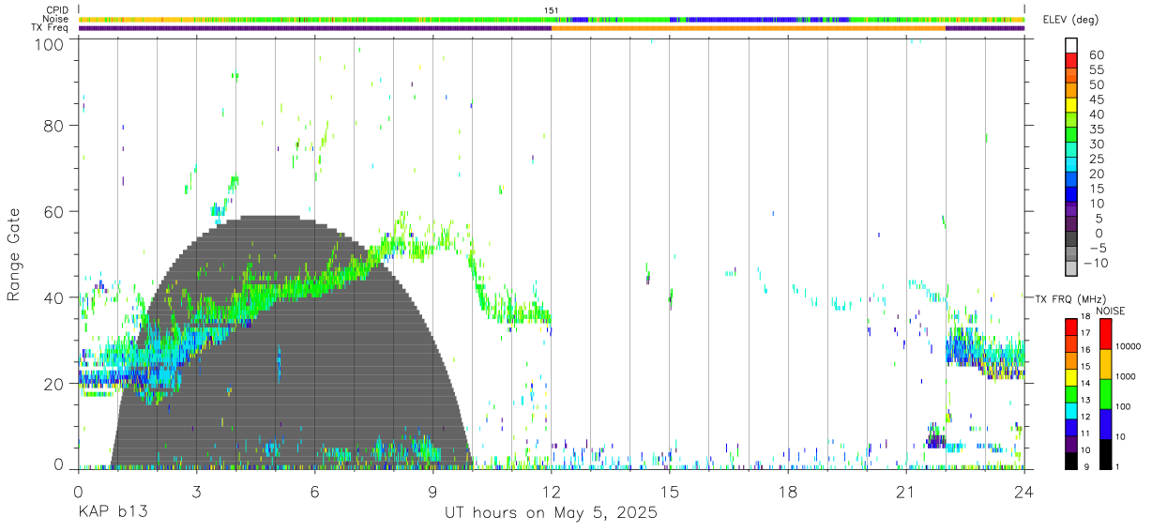The image size is (1152, 532).
Task: Click the 12 tick on UT hours axis
Action: 552,491
